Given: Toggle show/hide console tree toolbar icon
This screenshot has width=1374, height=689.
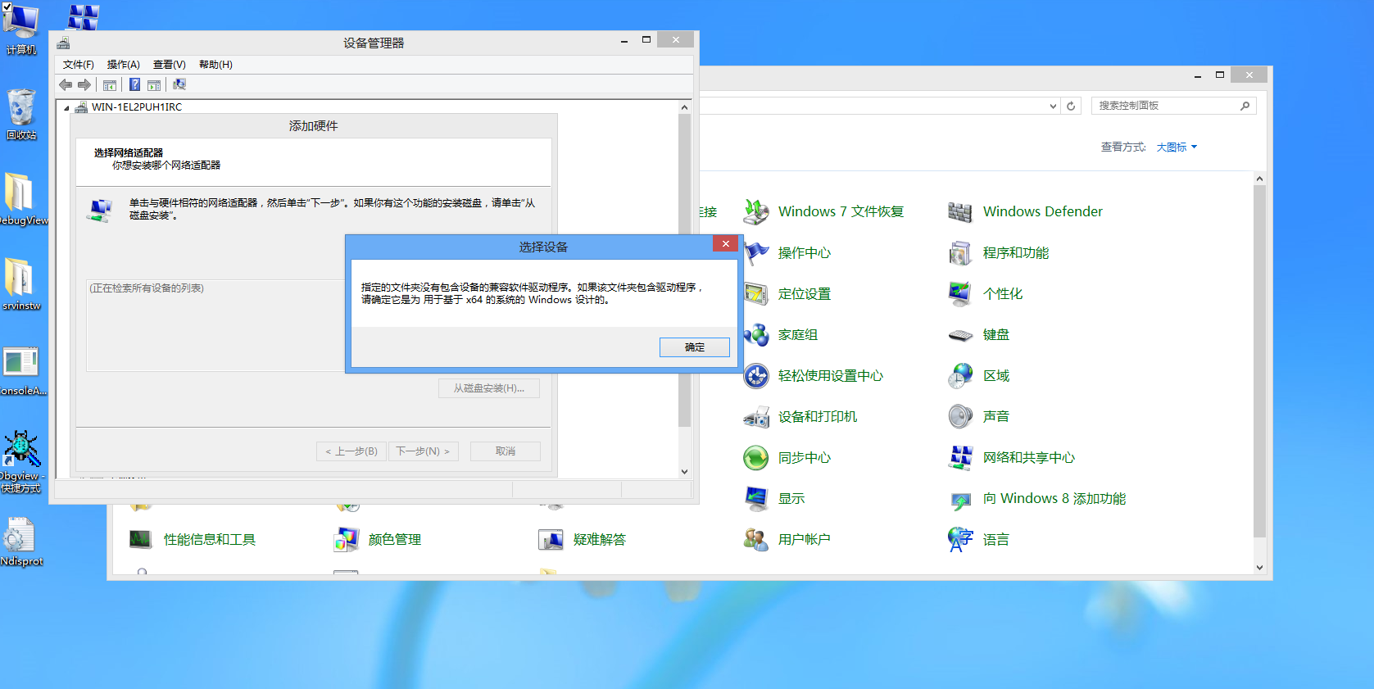Looking at the screenshot, I should point(110,84).
